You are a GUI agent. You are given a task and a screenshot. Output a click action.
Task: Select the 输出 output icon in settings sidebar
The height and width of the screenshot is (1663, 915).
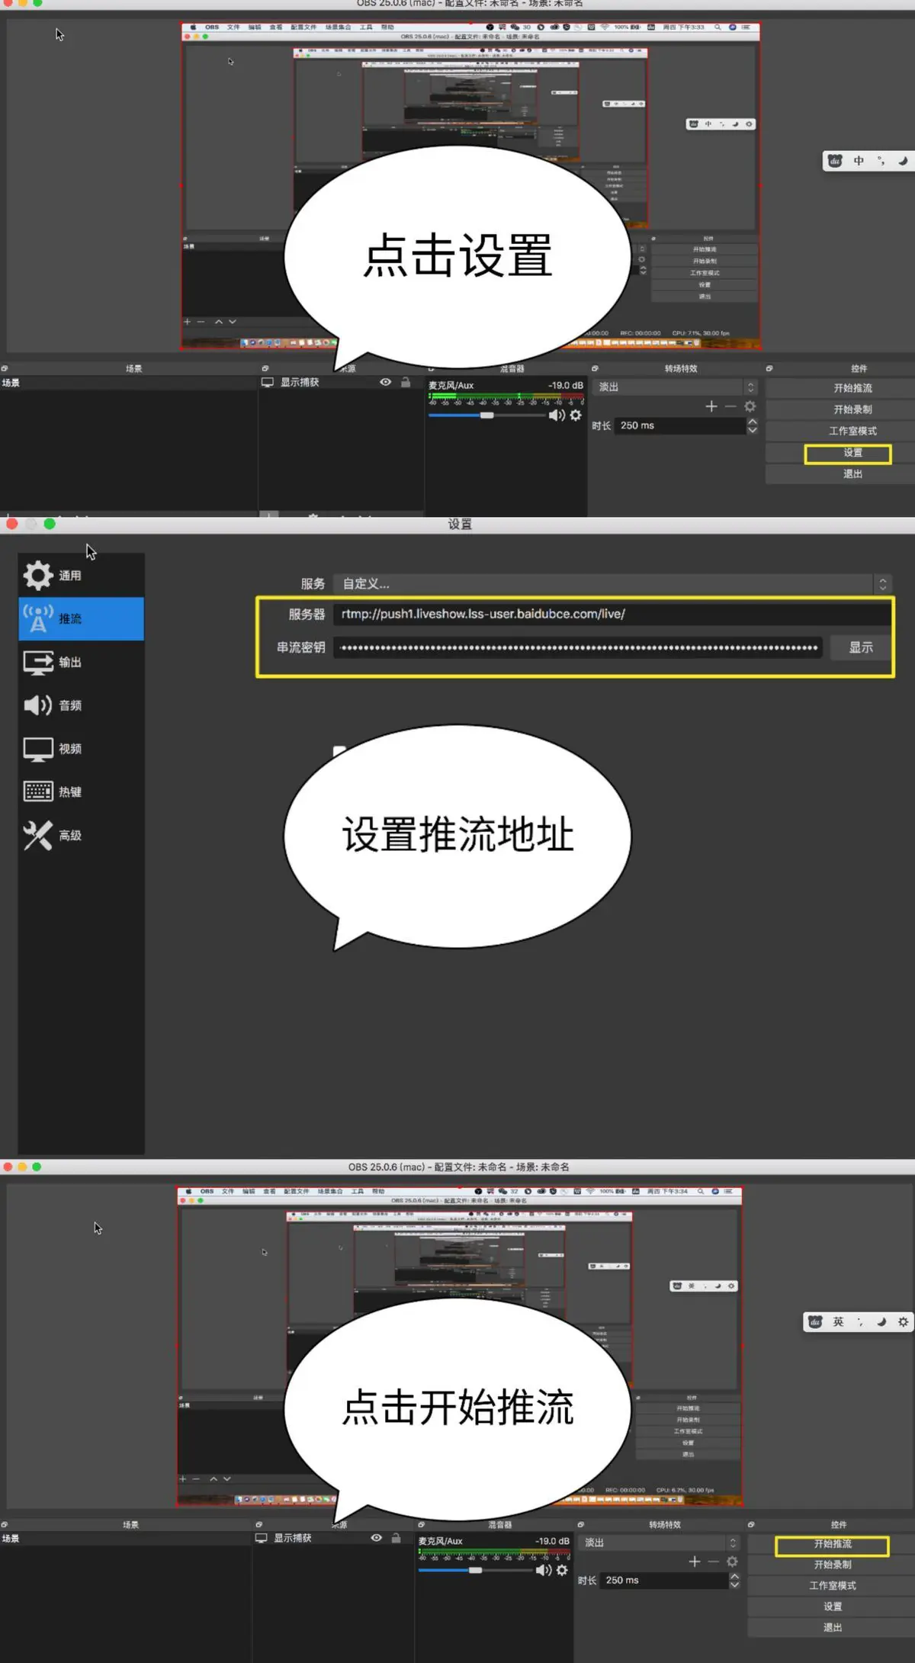tap(38, 662)
